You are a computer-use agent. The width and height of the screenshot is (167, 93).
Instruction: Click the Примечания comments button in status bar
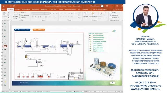pos(78,92)
